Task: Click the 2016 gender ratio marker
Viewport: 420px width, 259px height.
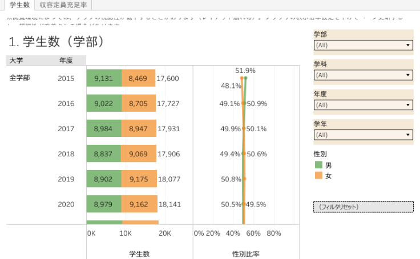Action: pyautogui.click(x=244, y=104)
